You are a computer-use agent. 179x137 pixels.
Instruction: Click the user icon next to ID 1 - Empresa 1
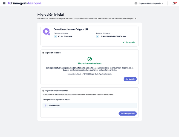click(x=55, y=36)
